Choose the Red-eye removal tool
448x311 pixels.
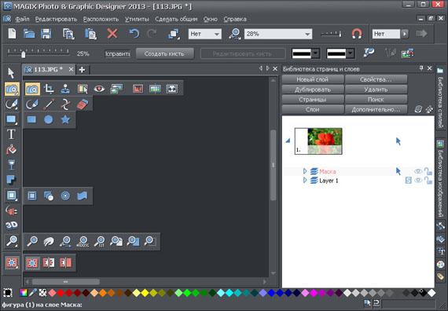[99, 89]
